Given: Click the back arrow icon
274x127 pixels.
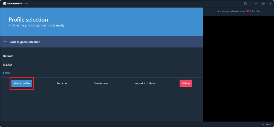Looking at the screenshot, I should pyautogui.click(x=6, y=42).
